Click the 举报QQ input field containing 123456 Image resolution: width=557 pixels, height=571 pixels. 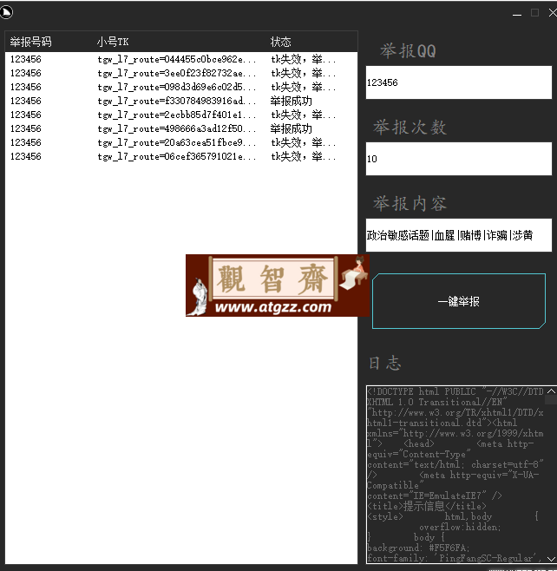[459, 82]
